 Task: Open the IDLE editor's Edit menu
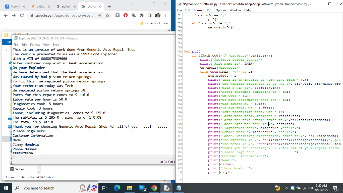[188, 10]
